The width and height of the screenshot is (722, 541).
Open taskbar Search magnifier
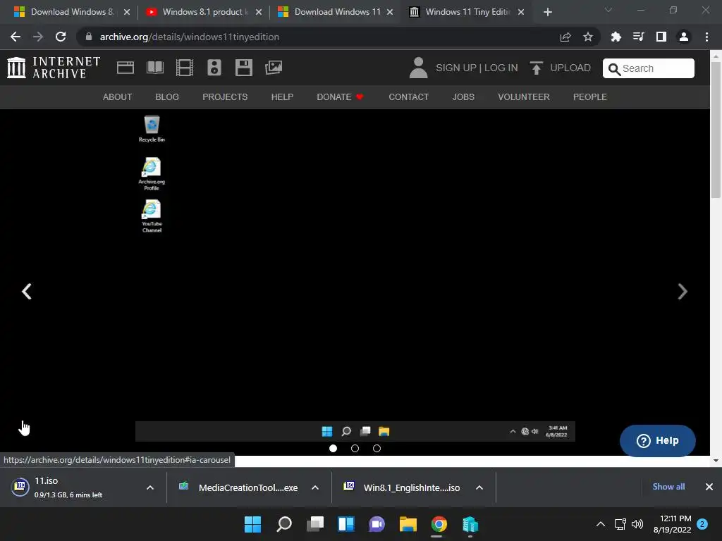tap(284, 524)
